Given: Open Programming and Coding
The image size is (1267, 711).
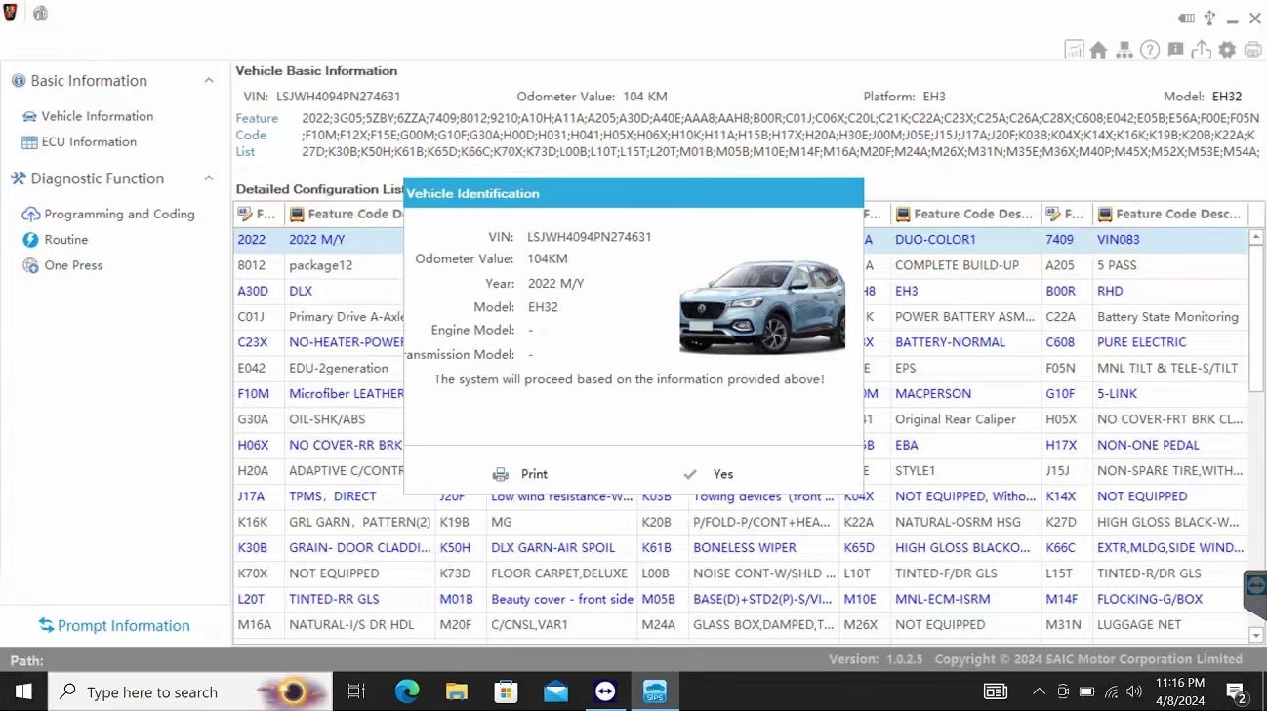Looking at the screenshot, I should [x=119, y=214].
